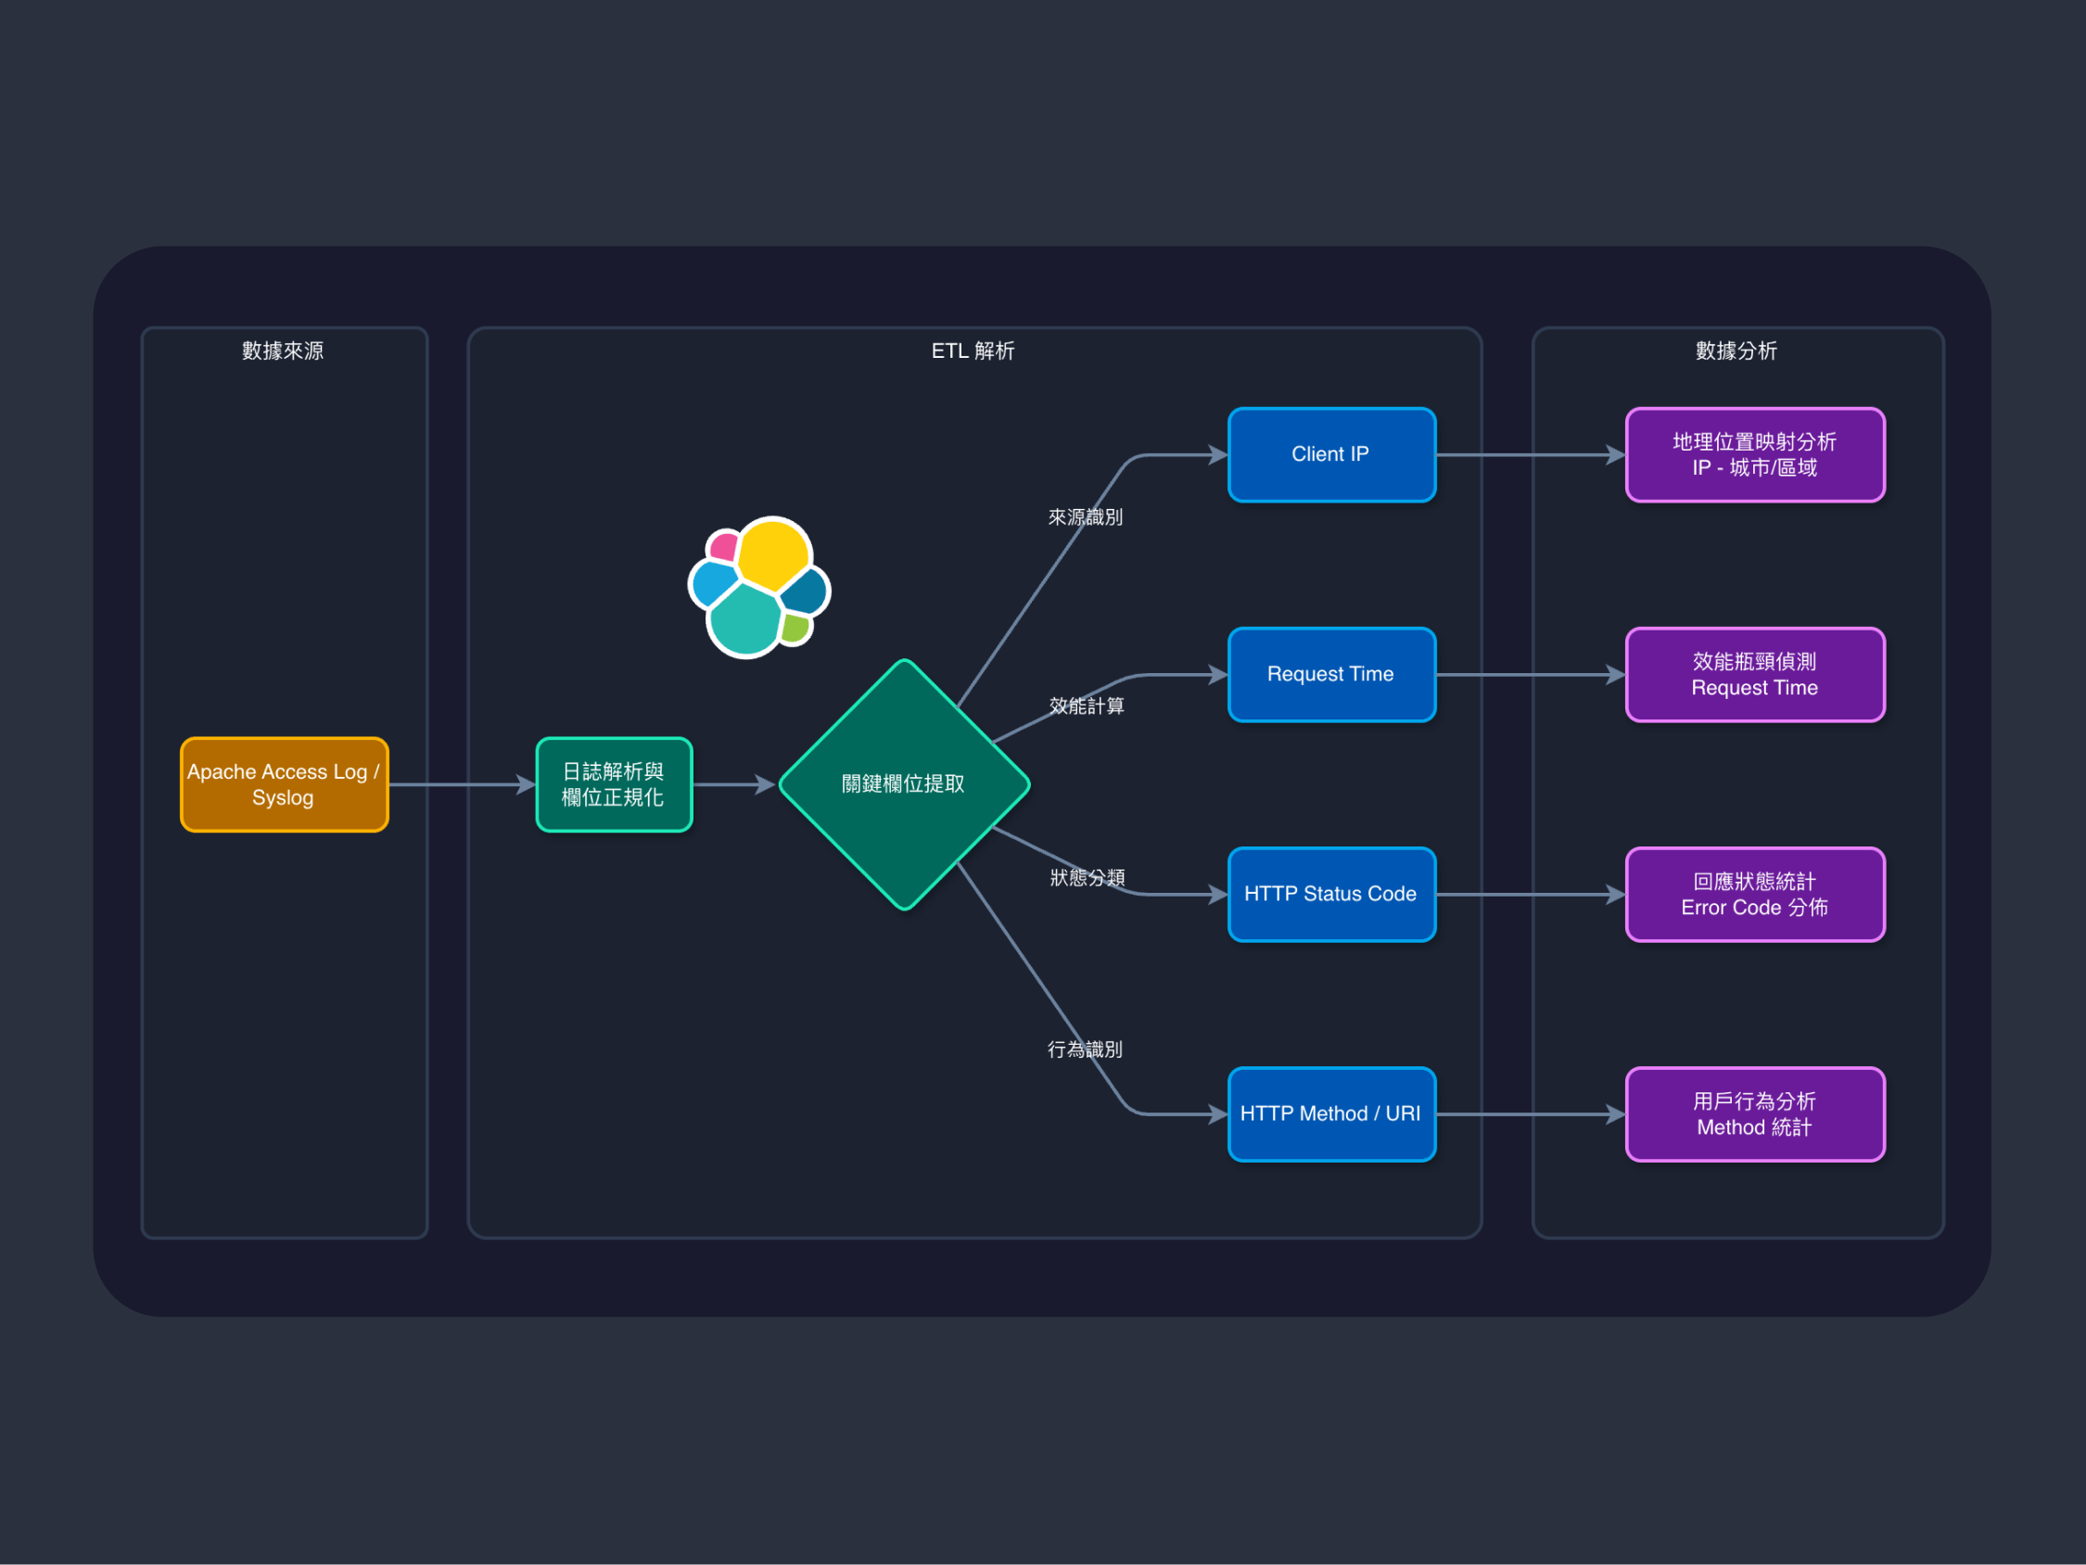Click the ETL 解析 group title
Image resolution: width=2086 pixels, height=1565 pixels.
pos(973,351)
